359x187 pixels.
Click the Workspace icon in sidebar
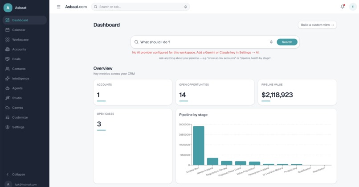8,40
